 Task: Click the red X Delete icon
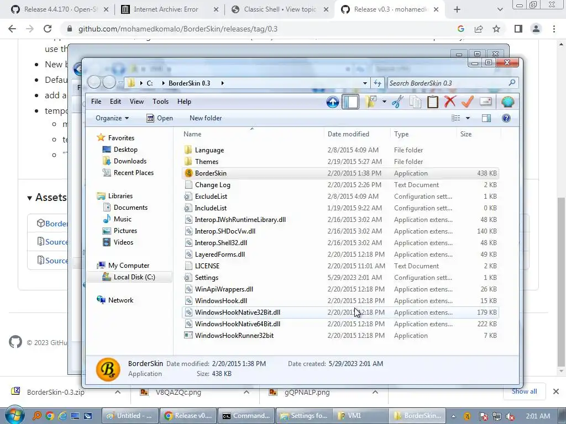(x=450, y=102)
